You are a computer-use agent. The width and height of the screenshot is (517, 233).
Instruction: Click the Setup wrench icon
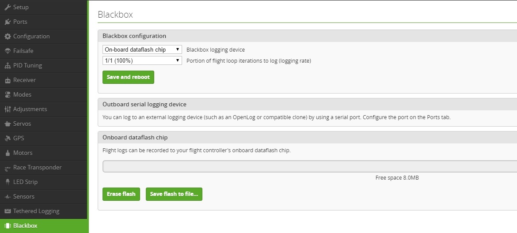8,7
